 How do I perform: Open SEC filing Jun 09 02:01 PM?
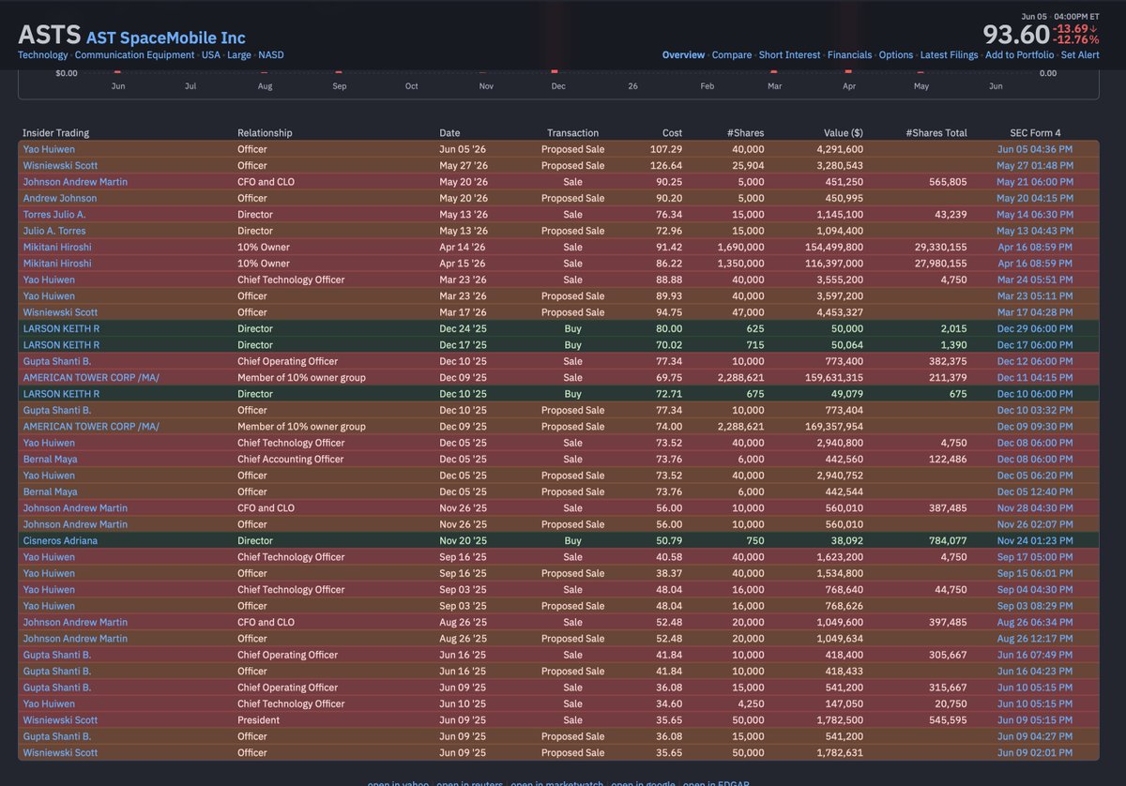coord(1035,753)
